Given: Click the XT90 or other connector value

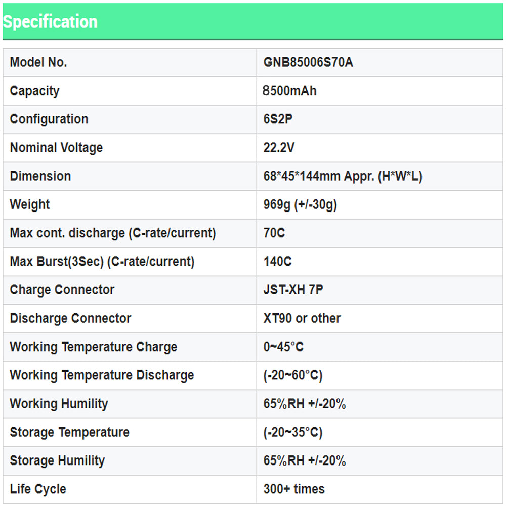Looking at the screenshot, I should 302,318.
